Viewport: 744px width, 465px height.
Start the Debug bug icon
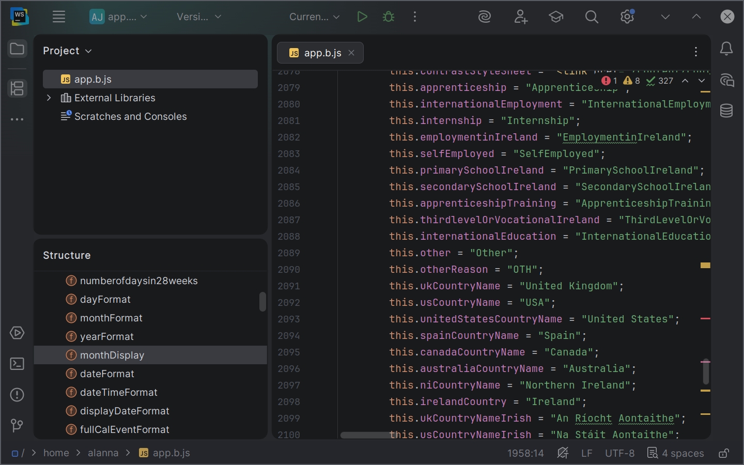coord(389,17)
